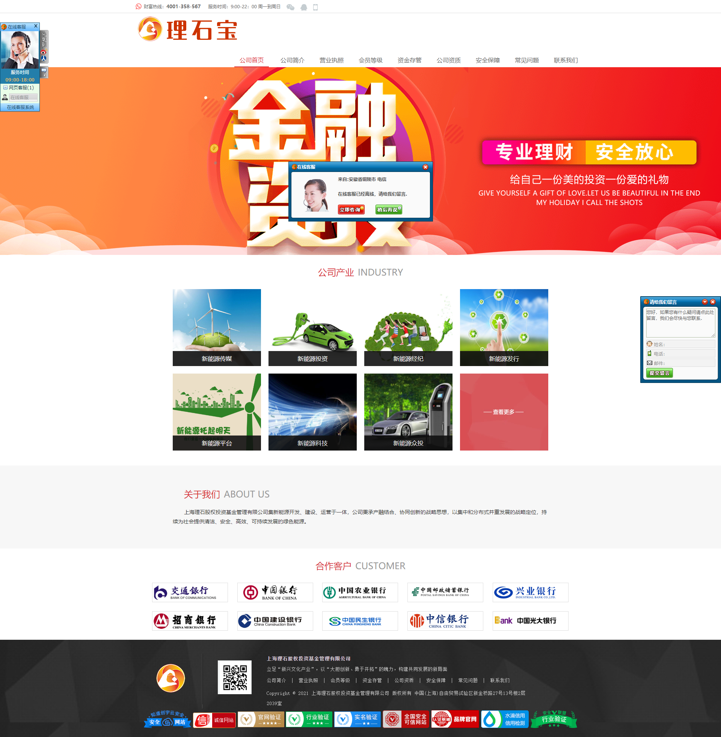
Task: Close the 在线客服 sidebar widget
Action: point(36,26)
